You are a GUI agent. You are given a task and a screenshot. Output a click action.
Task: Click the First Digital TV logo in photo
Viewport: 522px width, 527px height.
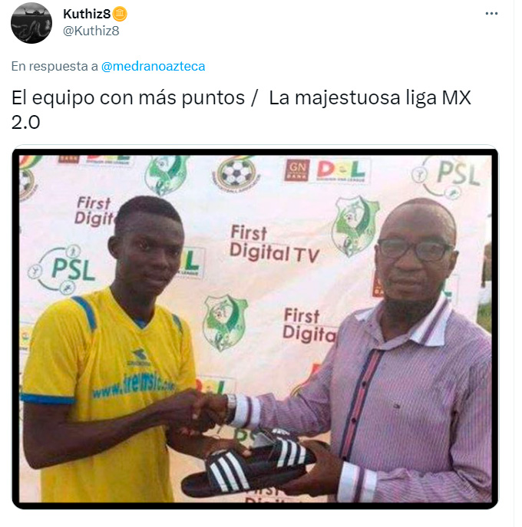click(274, 245)
